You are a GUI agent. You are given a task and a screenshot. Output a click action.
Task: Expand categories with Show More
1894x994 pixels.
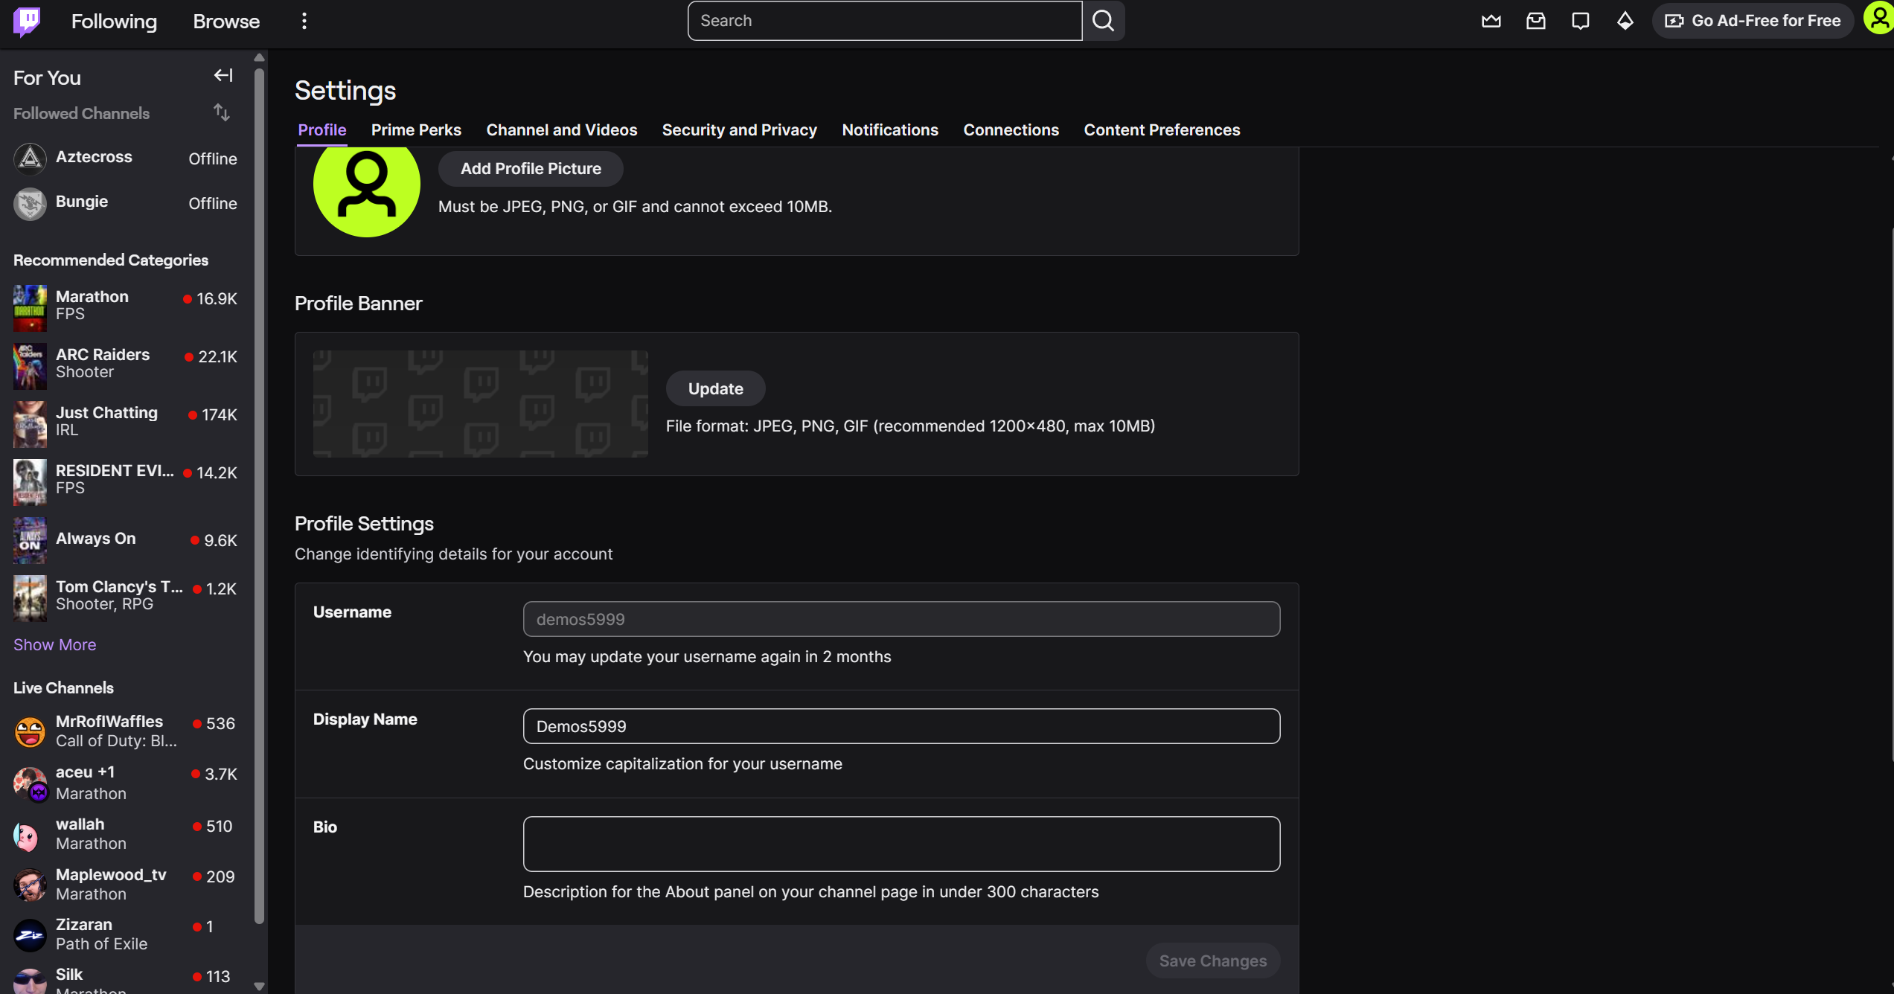coord(54,644)
